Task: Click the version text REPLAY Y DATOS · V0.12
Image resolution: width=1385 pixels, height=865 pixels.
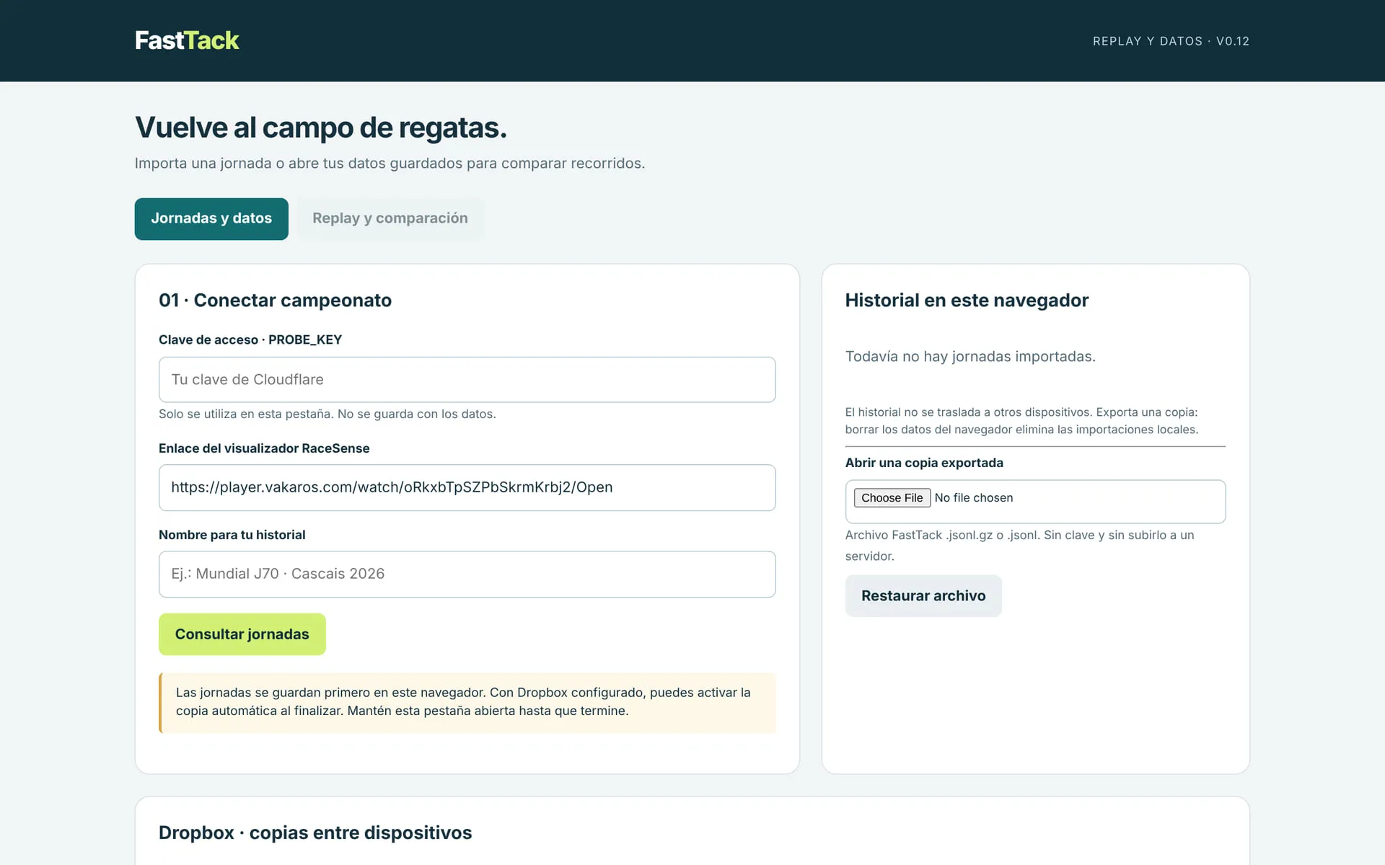Action: pyautogui.click(x=1171, y=41)
